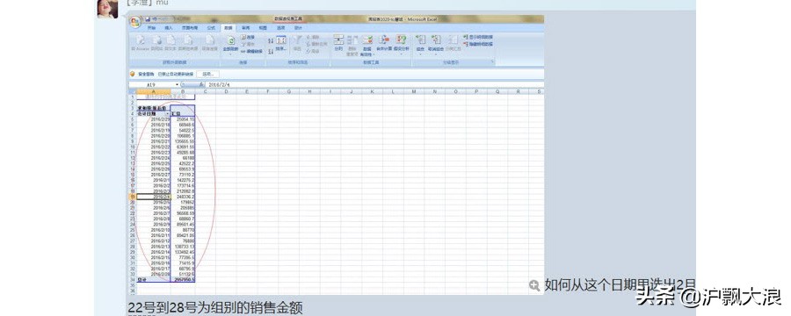Open the Page Layout ribbon tab
The height and width of the screenshot is (316, 791).
coord(190,28)
